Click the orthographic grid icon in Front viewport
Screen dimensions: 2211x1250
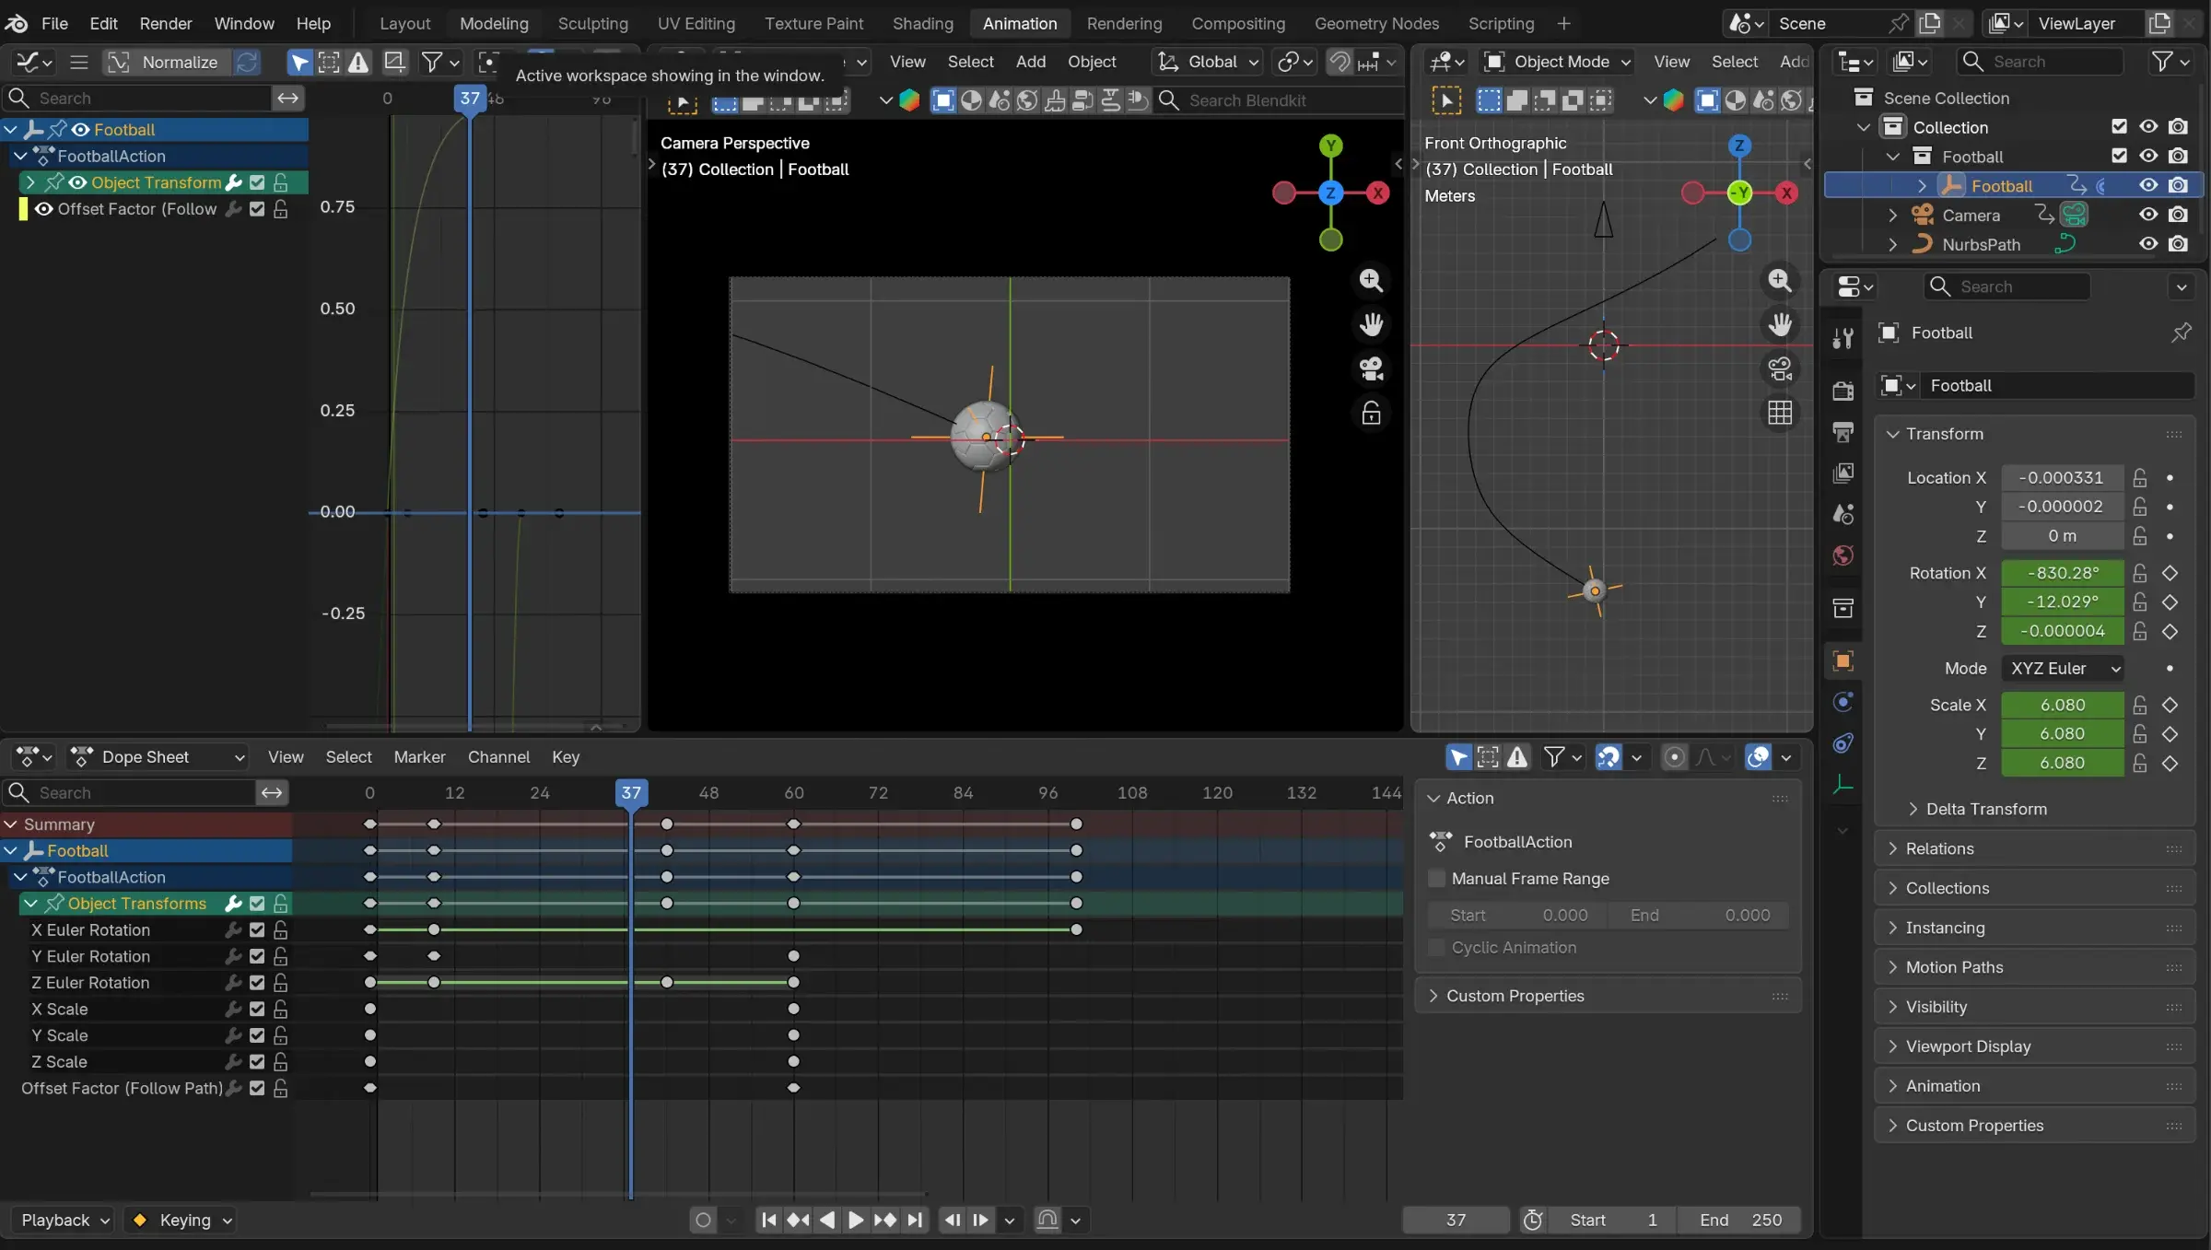[x=1780, y=414]
